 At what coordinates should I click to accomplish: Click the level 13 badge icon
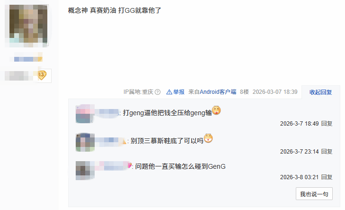point(42,75)
